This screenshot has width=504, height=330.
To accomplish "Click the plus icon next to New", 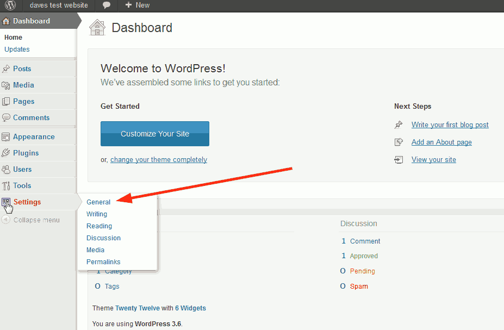I will point(128,5).
